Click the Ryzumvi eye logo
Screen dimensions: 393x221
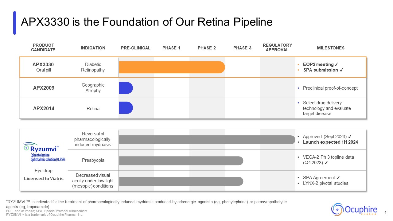(x=26, y=148)
